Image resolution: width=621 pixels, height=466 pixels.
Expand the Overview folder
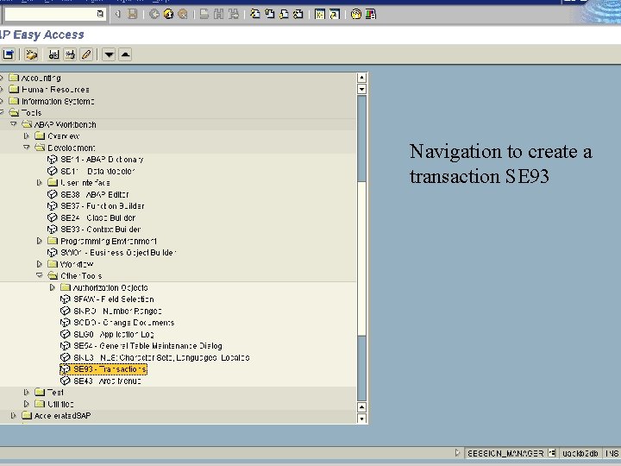(26, 136)
